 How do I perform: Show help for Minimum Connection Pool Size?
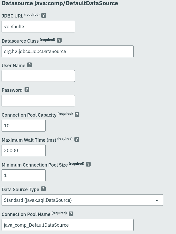coord(88,164)
